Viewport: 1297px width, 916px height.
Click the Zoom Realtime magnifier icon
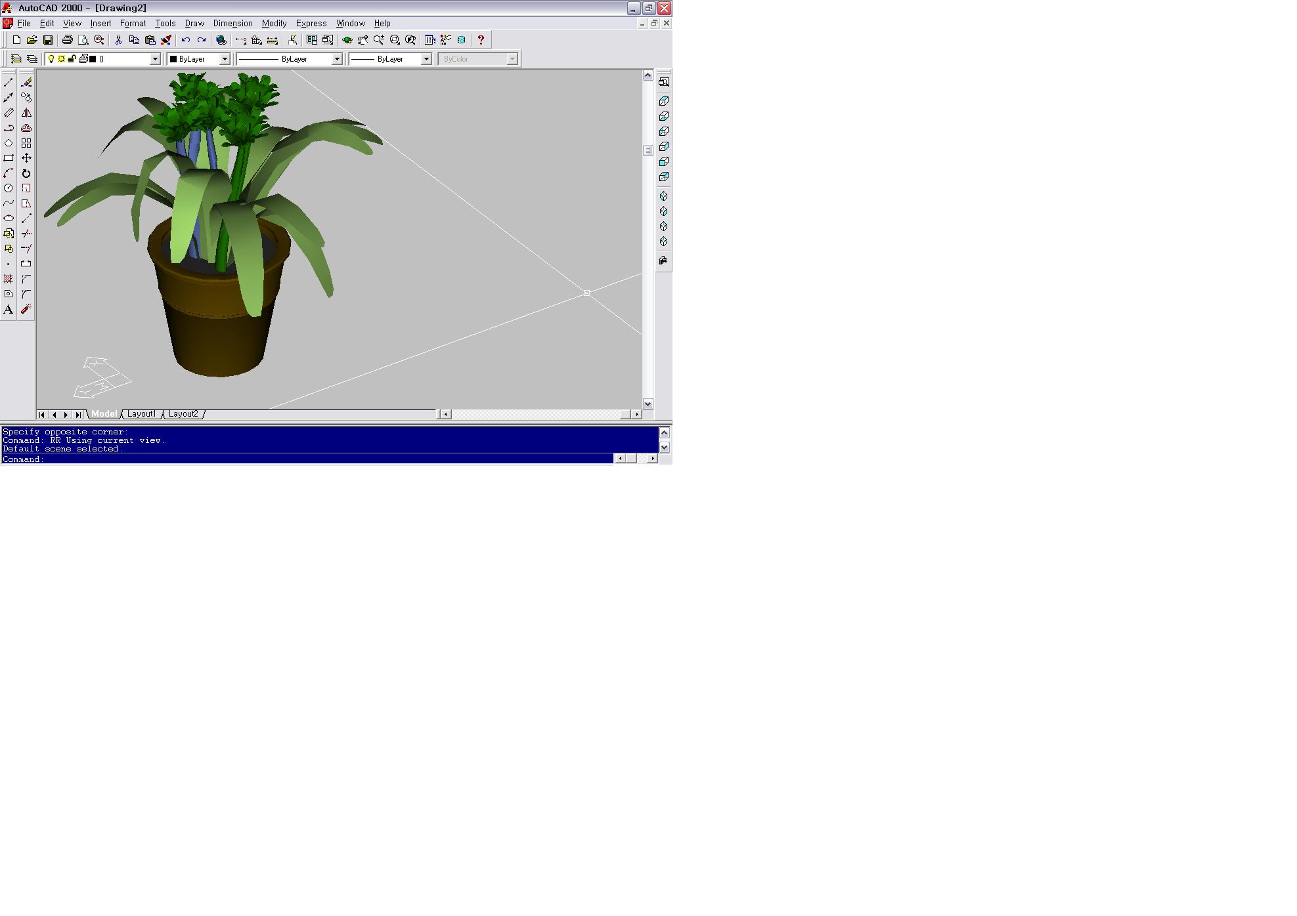tap(379, 40)
